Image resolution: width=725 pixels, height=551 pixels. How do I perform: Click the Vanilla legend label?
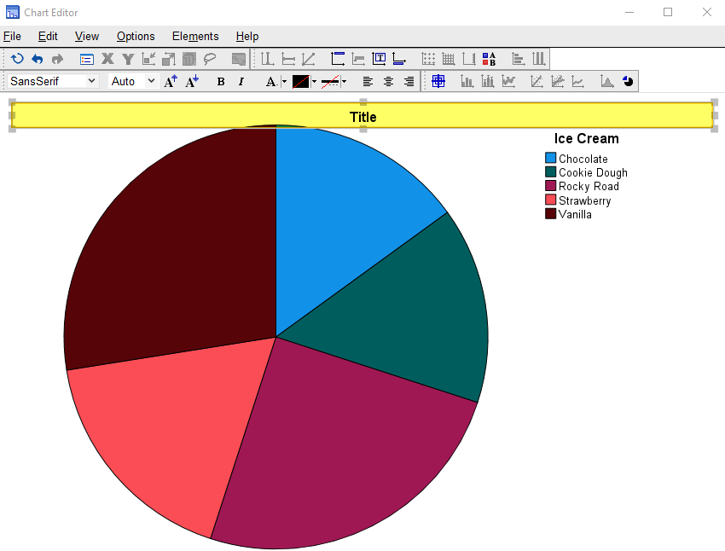pos(575,214)
